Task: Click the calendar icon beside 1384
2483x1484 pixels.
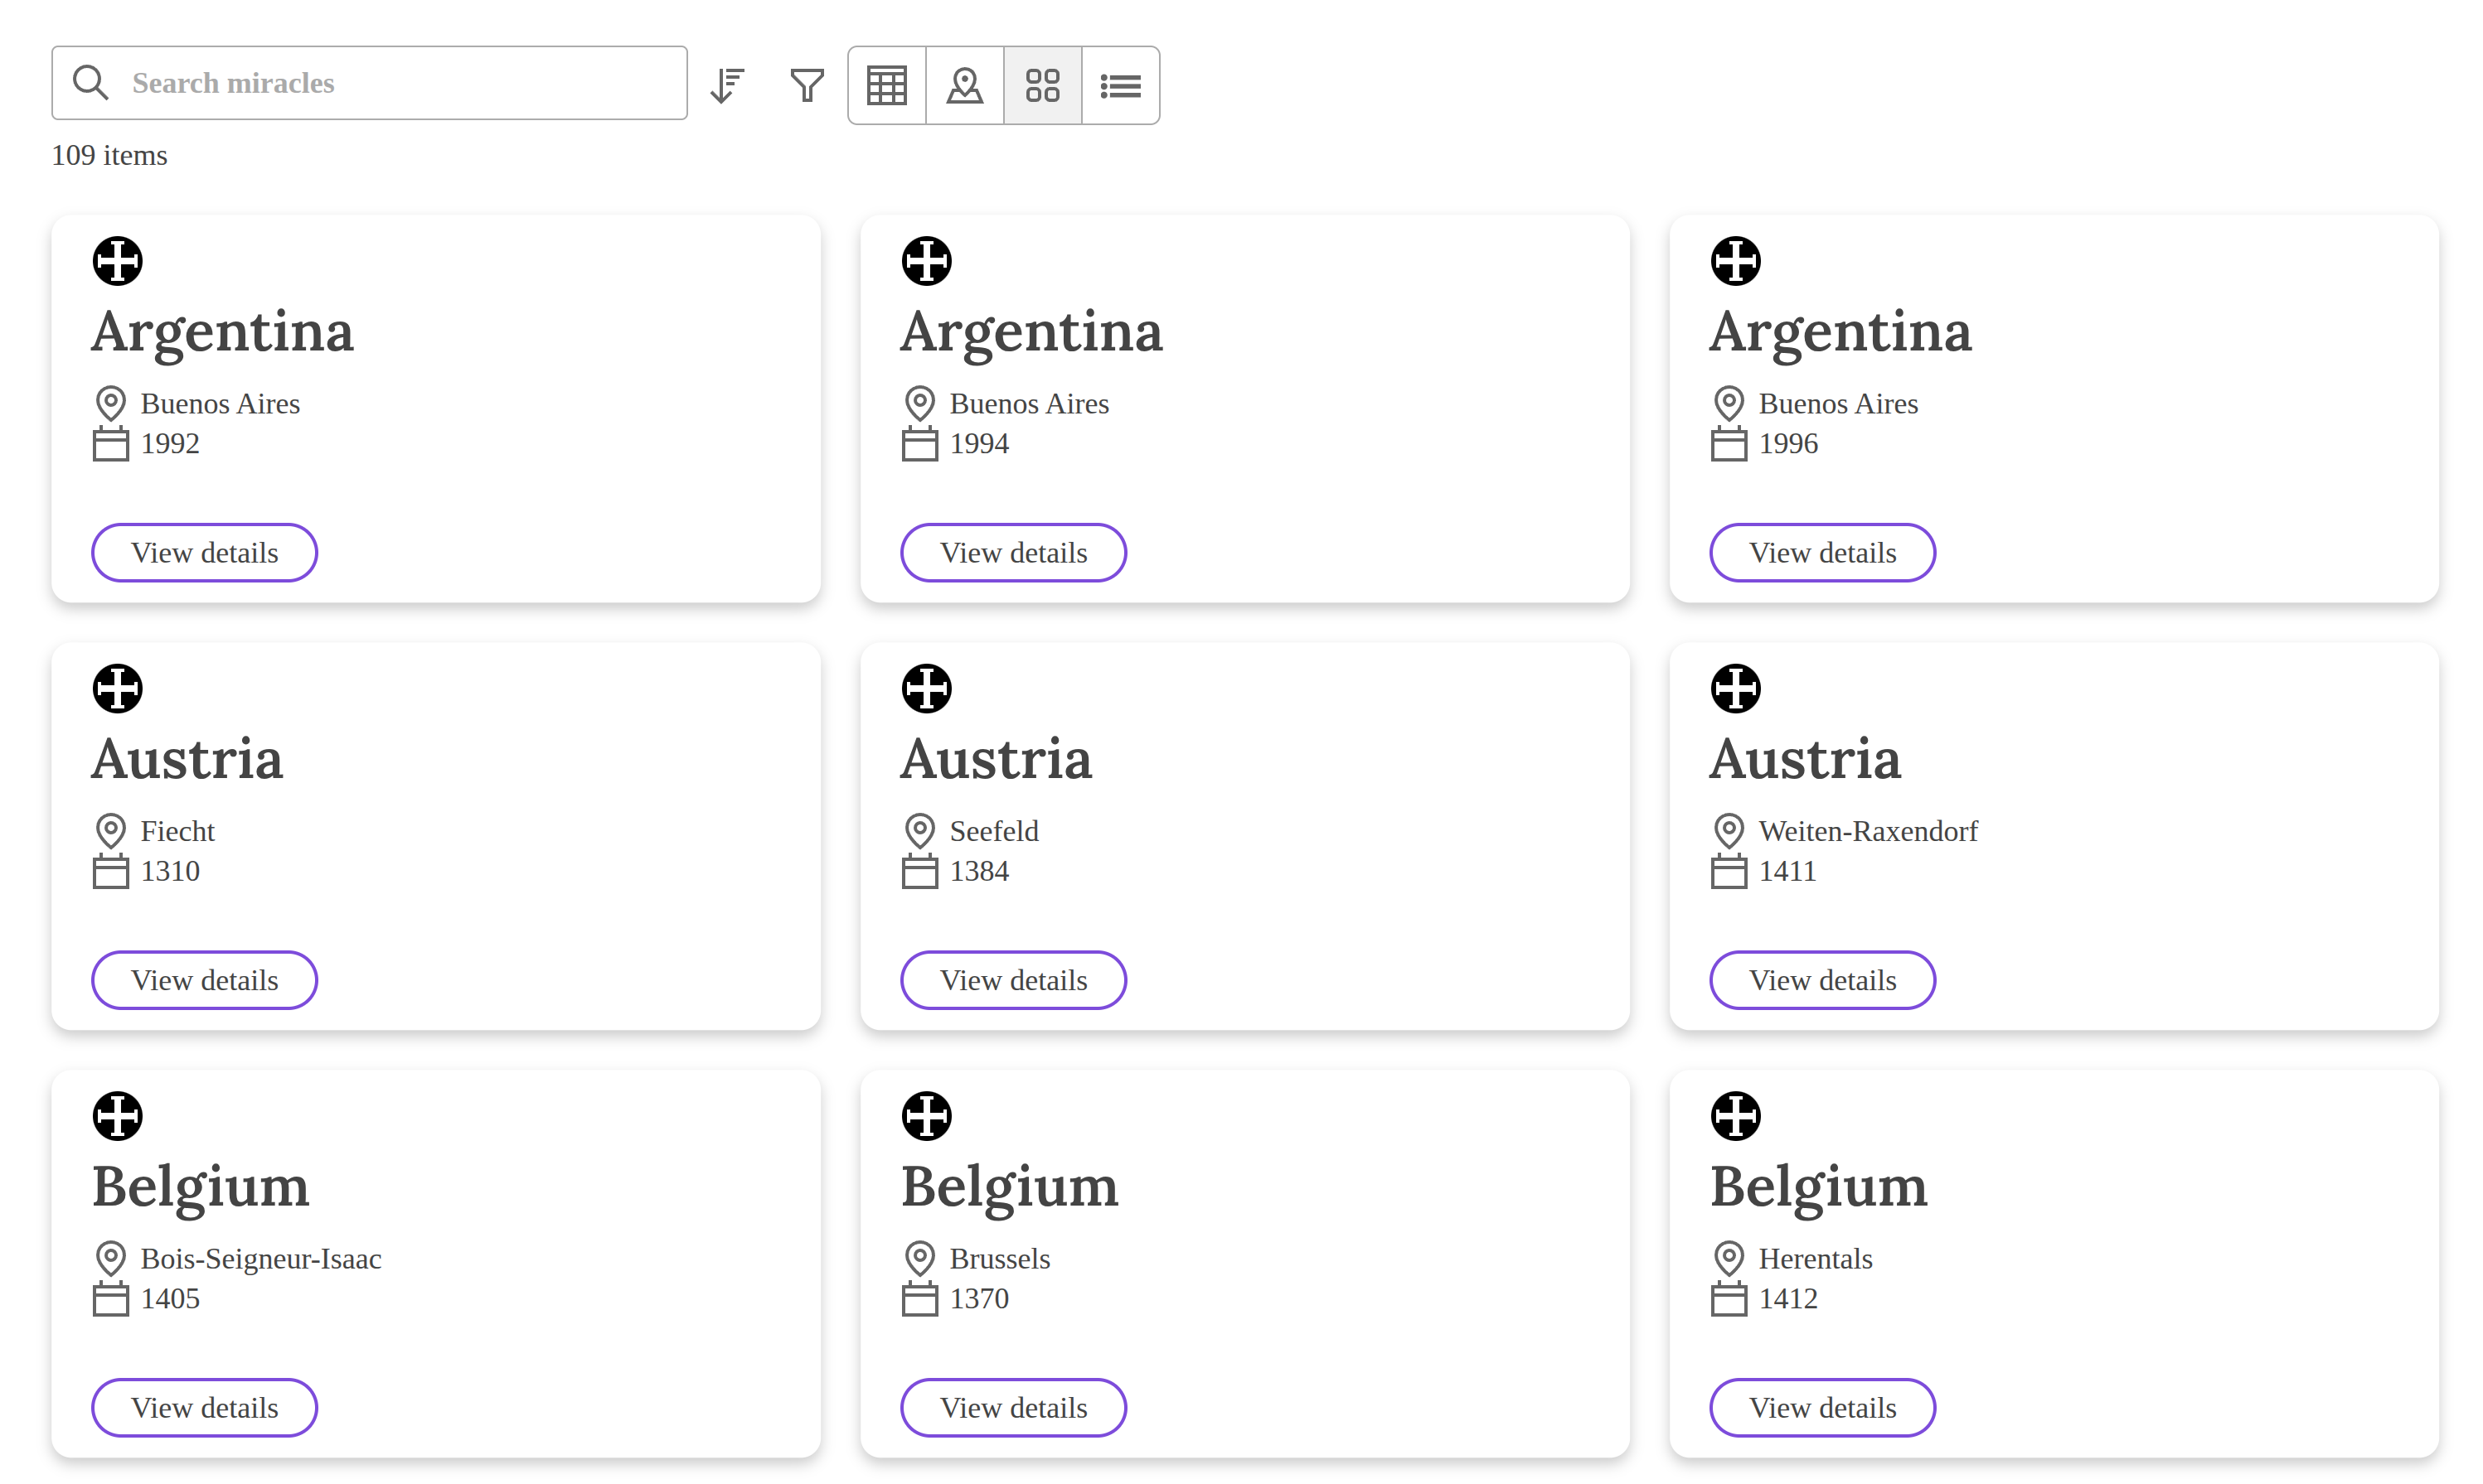Action: coord(919,871)
